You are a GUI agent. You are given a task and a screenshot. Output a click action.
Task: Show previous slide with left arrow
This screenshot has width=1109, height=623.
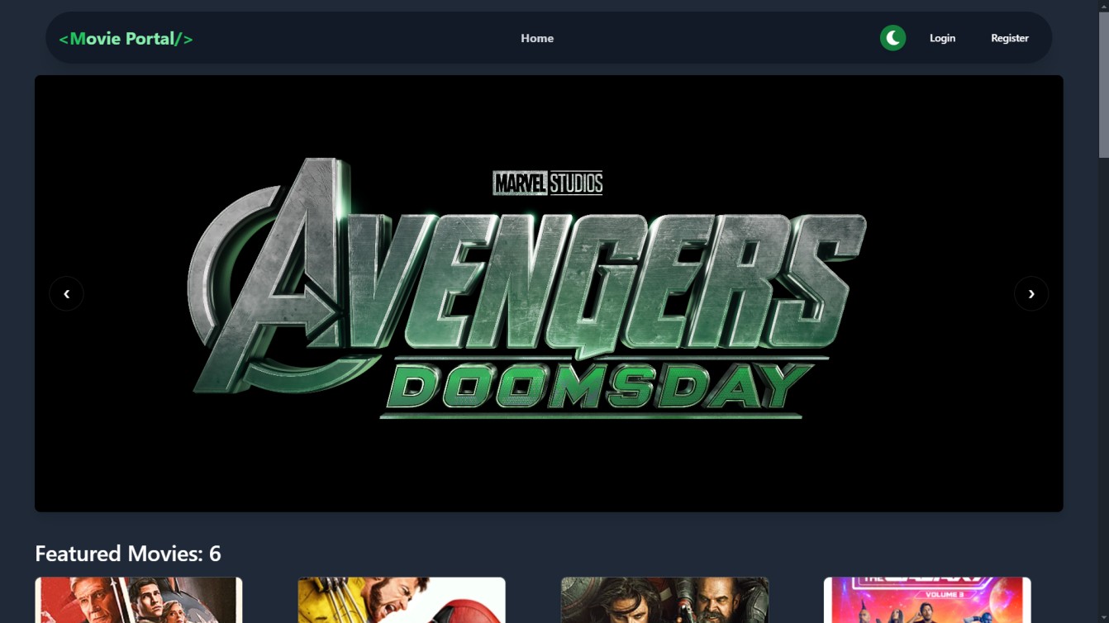click(x=66, y=293)
